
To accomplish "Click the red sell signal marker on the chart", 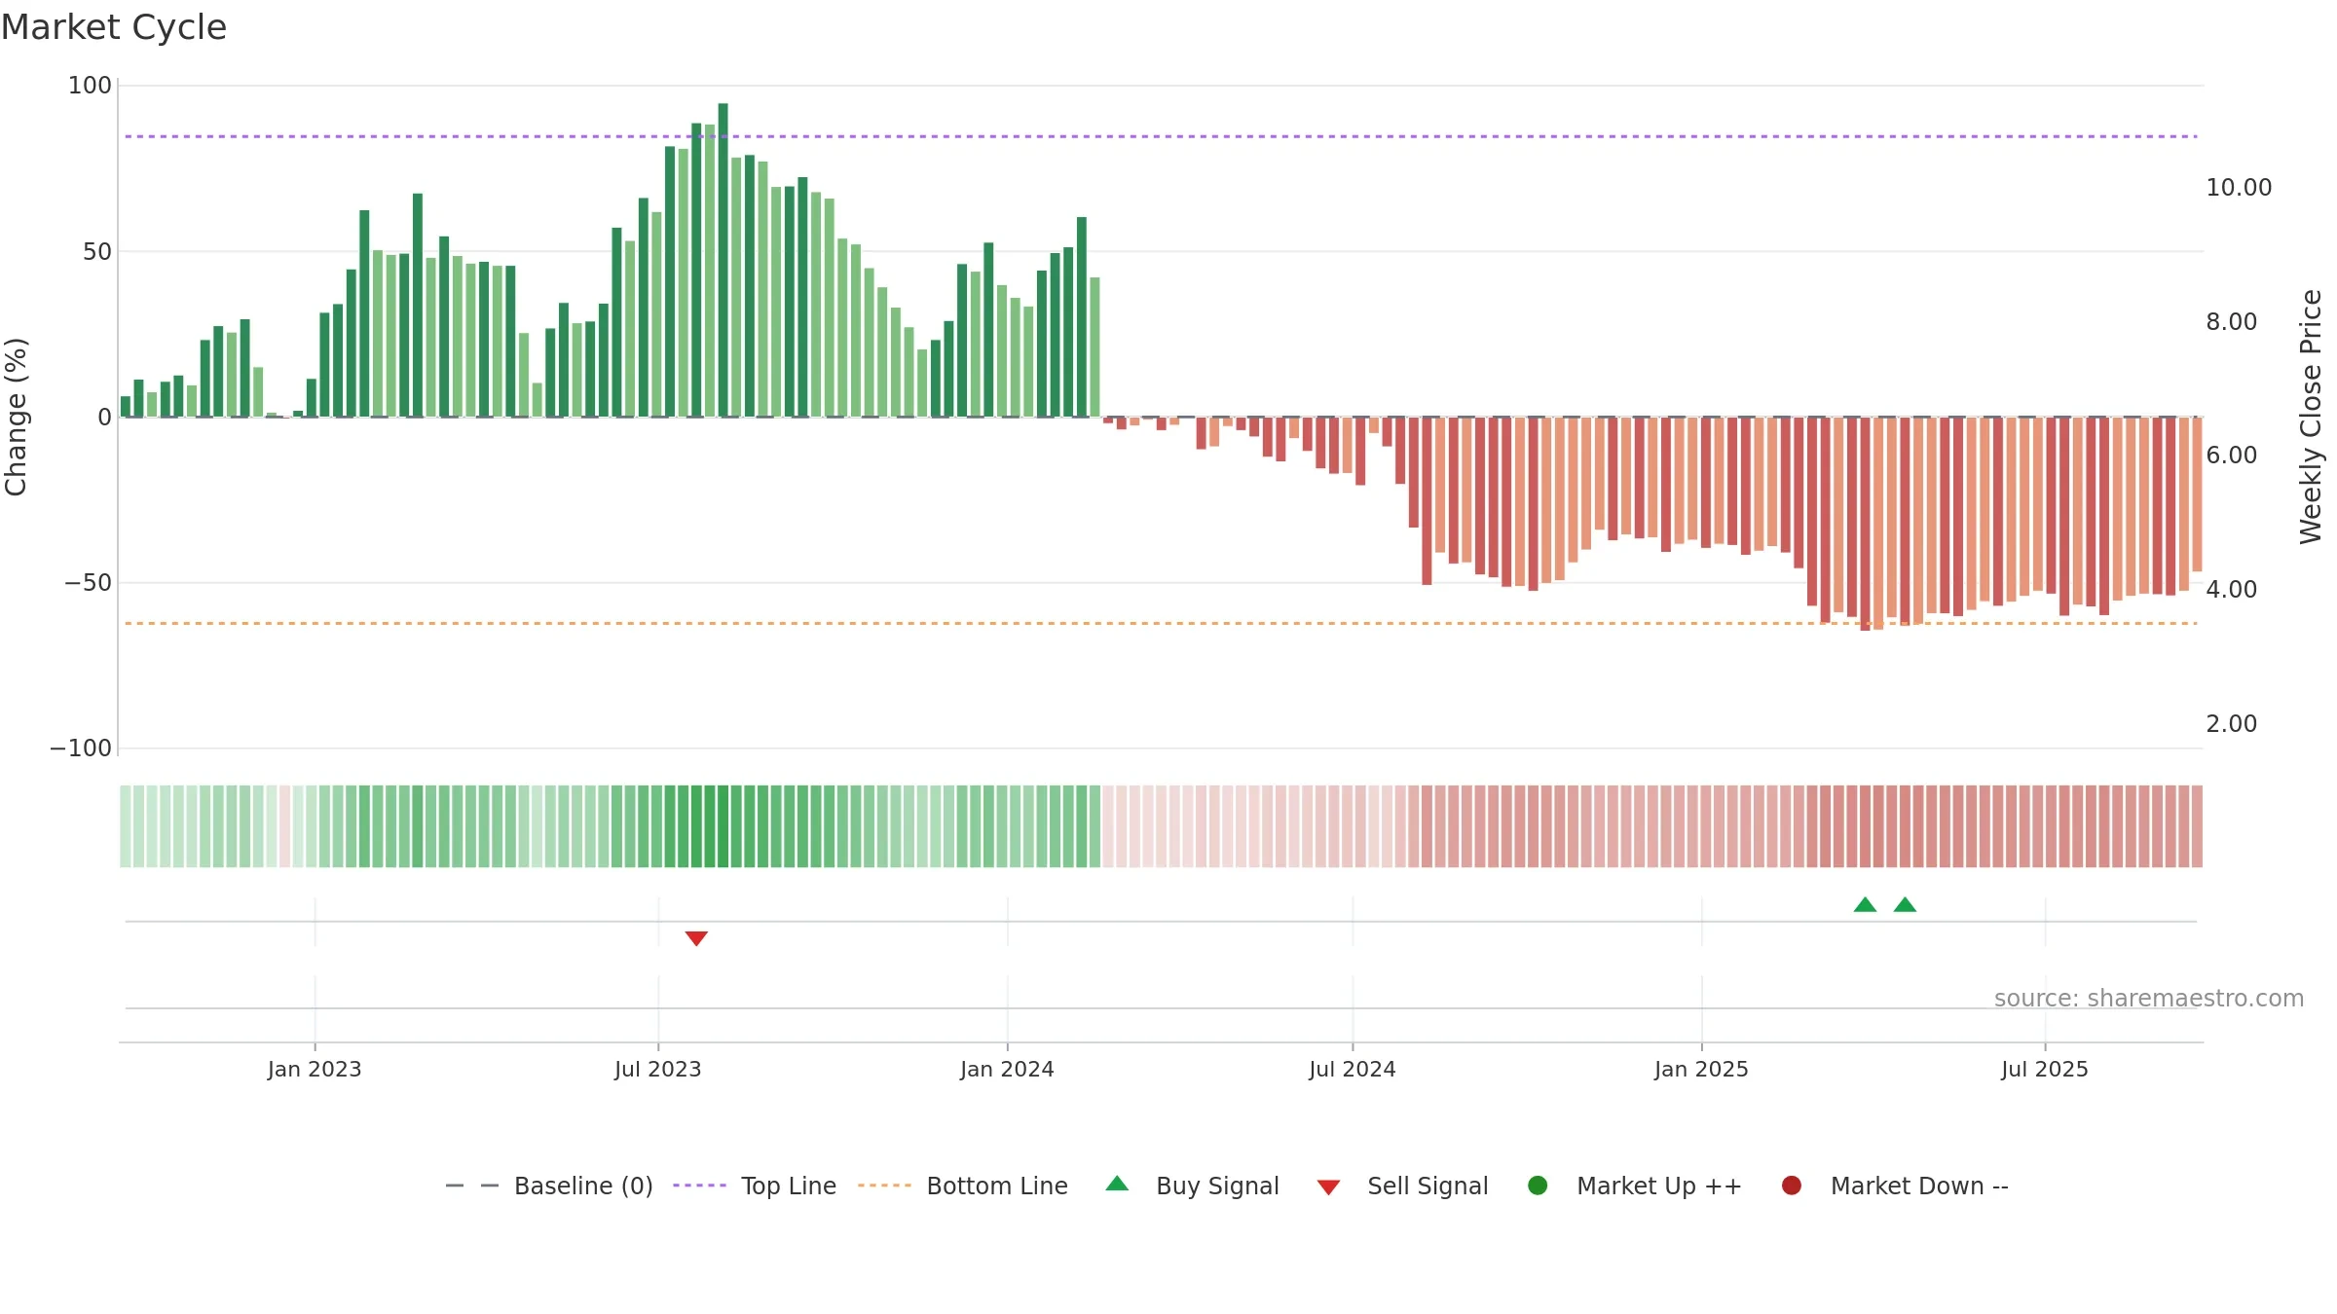I will point(696,938).
